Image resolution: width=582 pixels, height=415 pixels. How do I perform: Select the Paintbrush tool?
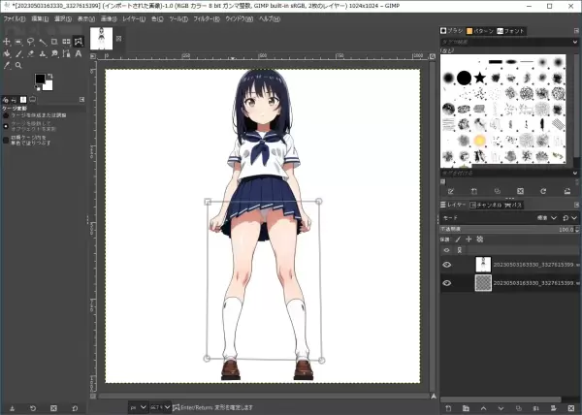point(18,53)
